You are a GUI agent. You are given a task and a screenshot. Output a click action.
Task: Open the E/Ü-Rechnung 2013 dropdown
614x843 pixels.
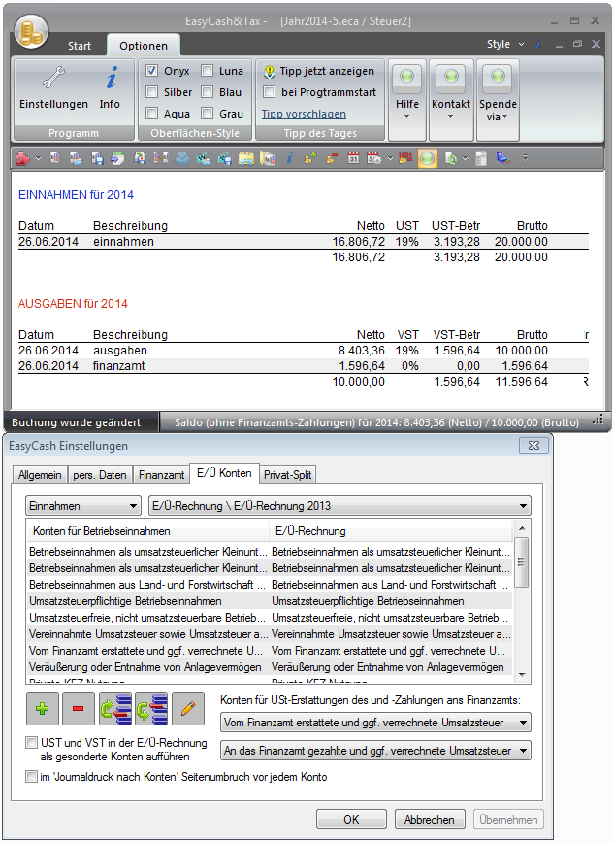click(x=339, y=506)
